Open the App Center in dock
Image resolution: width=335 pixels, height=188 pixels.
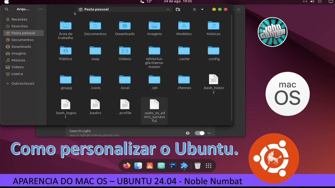click(x=150, y=166)
